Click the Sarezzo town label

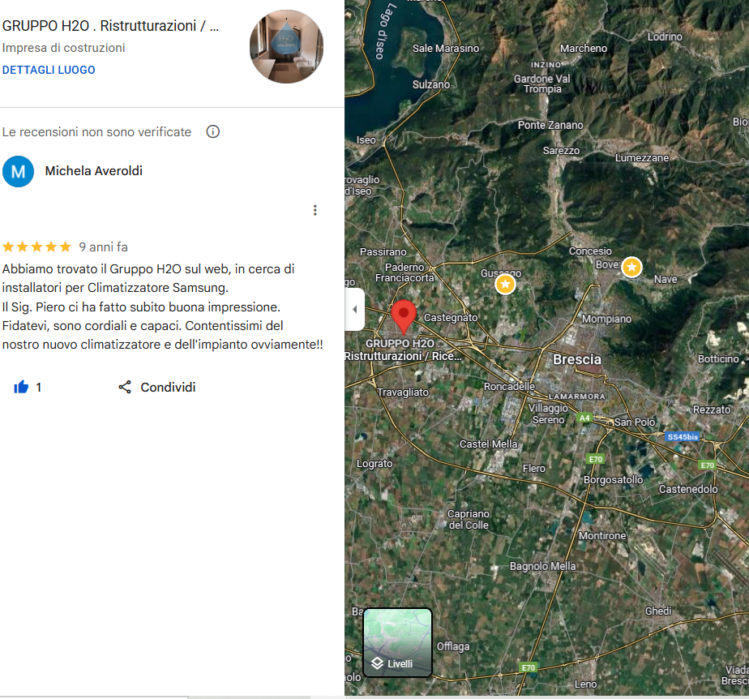pos(561,151)
